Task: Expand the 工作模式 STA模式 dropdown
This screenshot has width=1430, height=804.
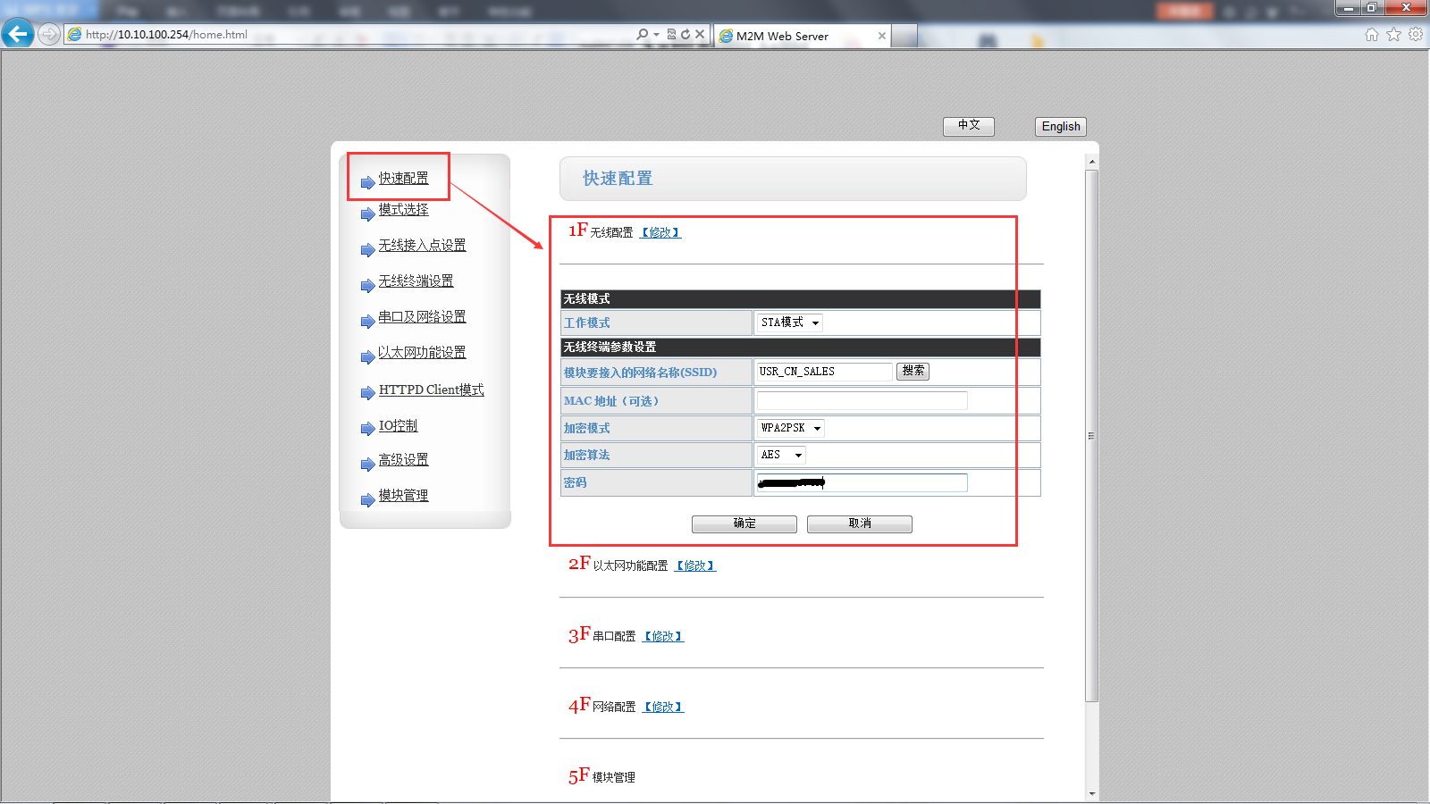Action: (x=789, y=322)
